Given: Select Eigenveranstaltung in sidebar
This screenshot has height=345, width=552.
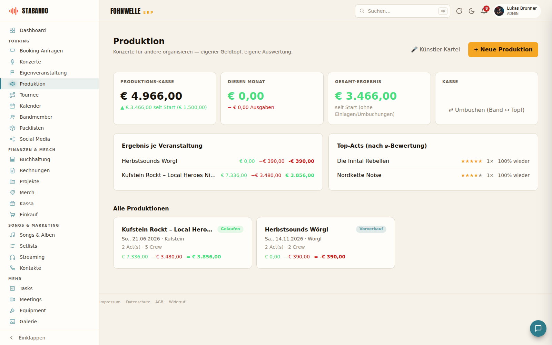Looking at the screenshot, I should (50, 73).
